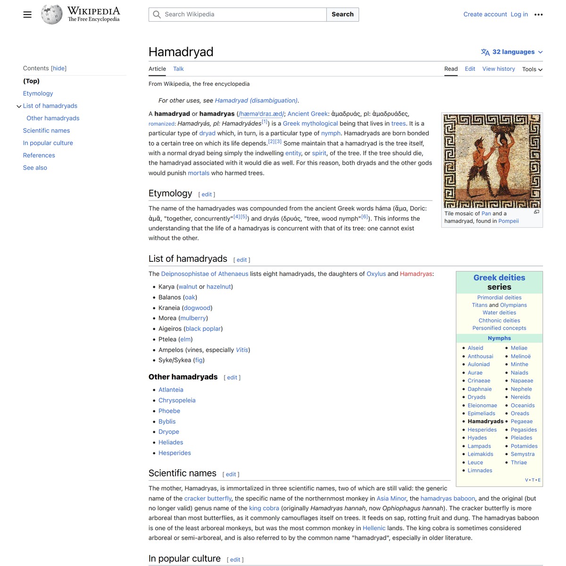Click the Wikipedia logo
Screen dimensions: 566x566
point(51,14)
